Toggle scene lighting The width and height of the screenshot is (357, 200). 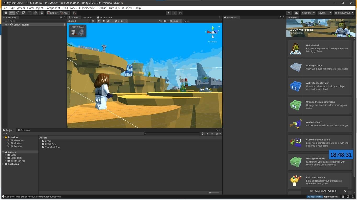(99, 21)
